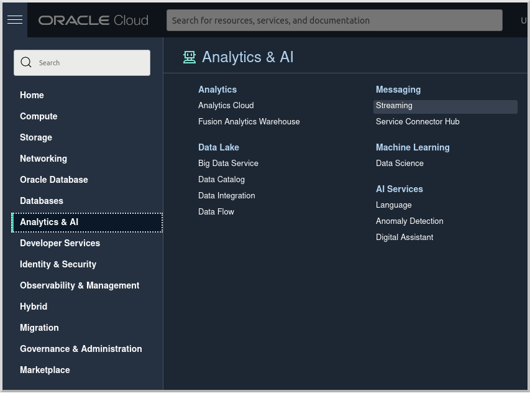
Task: Click the sidebar Search field
Action: point(82,63)
